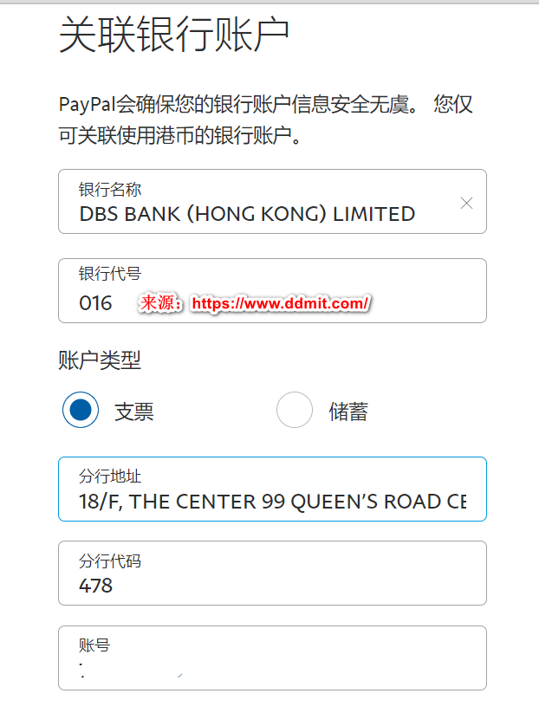Click the 银行名称 field label
This screenshot has width=539, height=713.
pos(110,189)
